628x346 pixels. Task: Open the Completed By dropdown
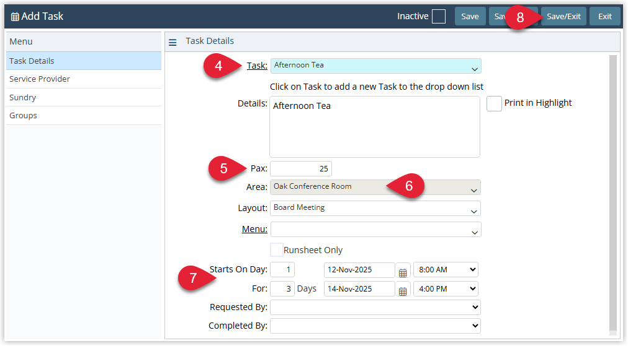pos(375,326)
